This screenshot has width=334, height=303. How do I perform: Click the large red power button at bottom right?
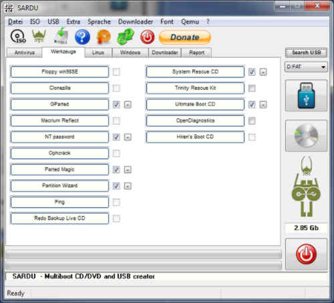(x=306, y=254)
